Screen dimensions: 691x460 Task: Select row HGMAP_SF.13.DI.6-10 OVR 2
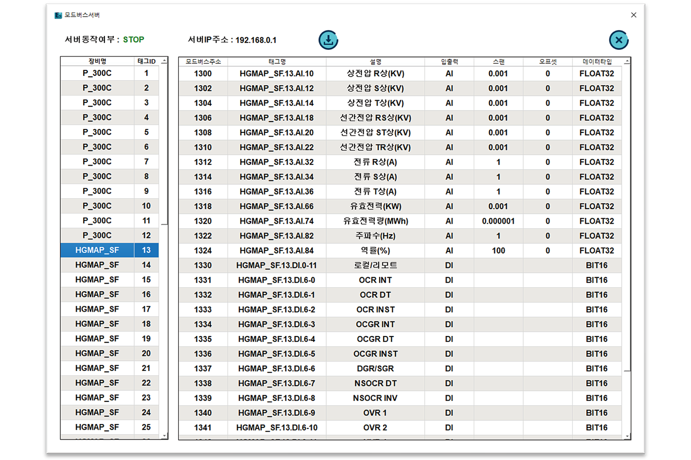point(276,428)
